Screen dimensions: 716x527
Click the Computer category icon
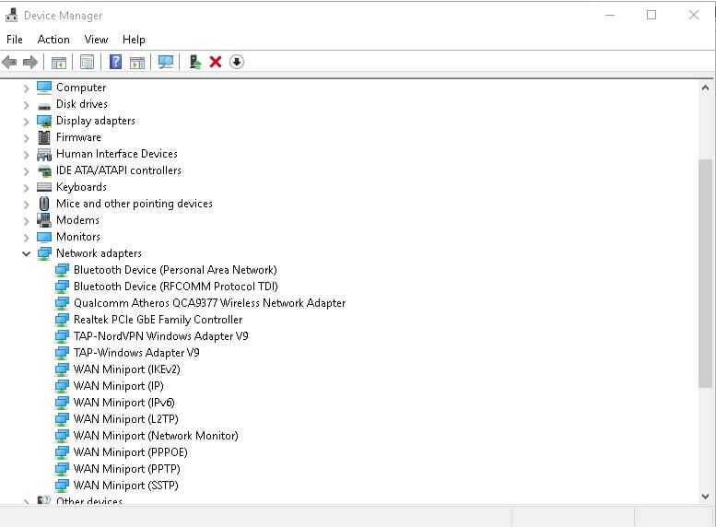(x=44, y=88)
